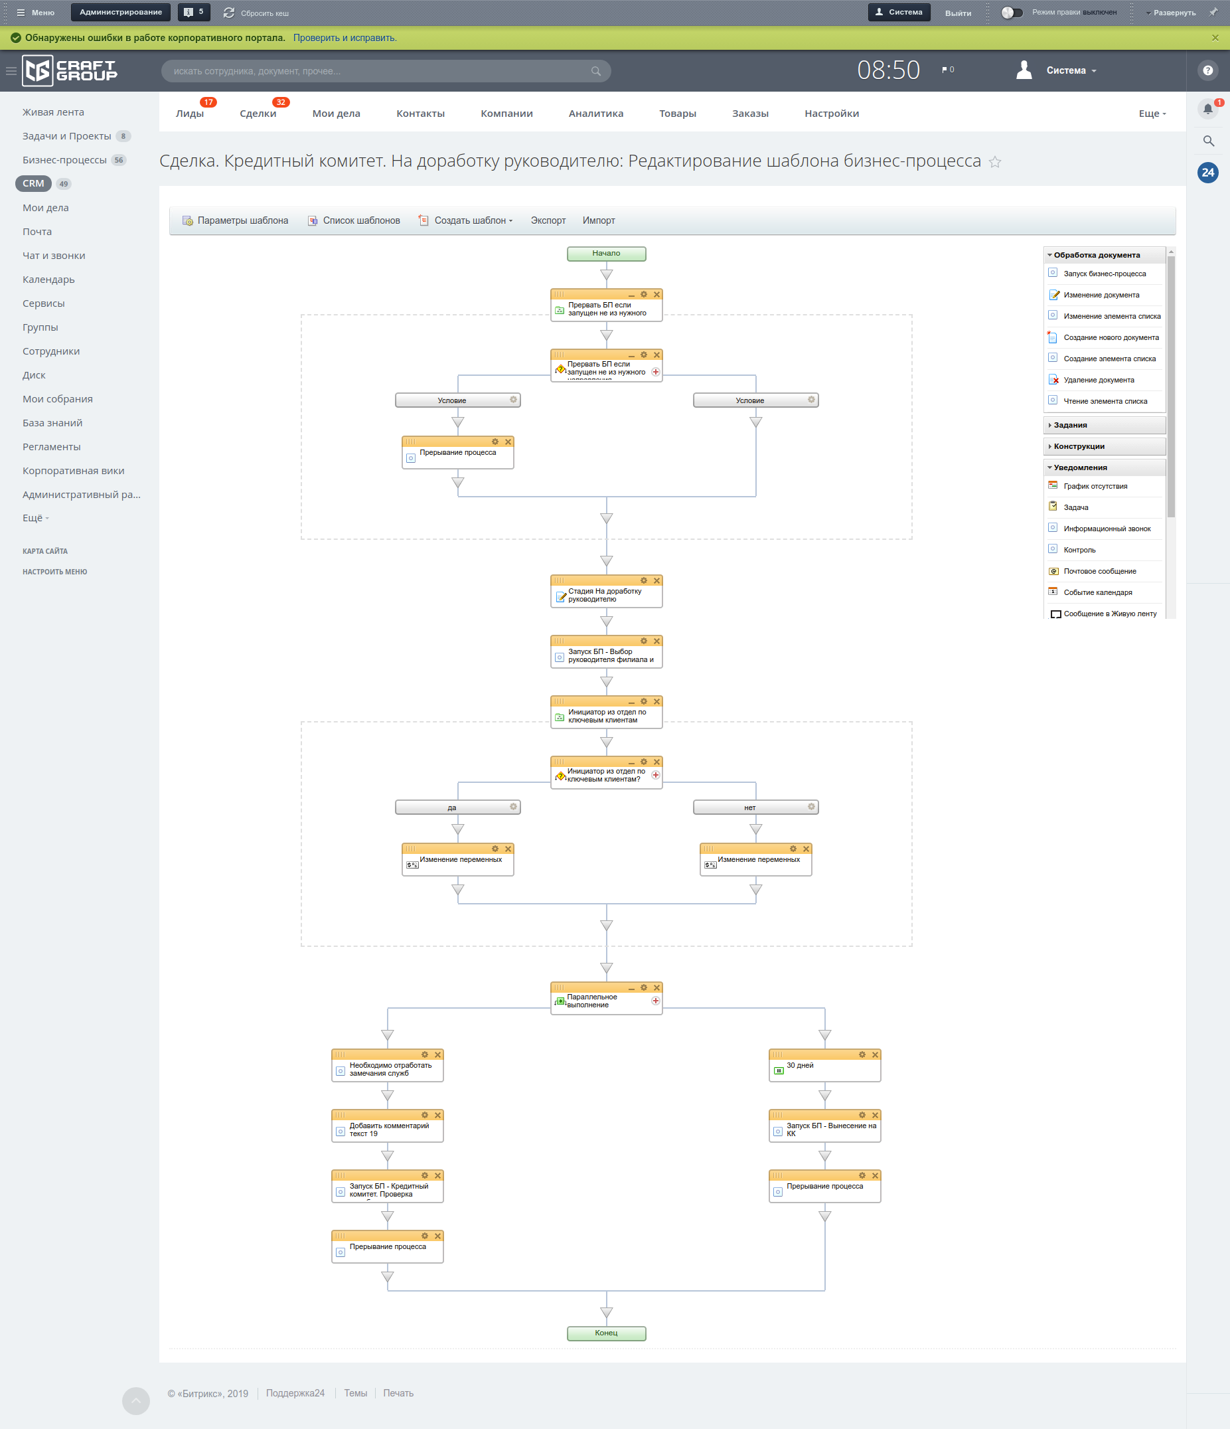Click the right sidebar search magnifier icon
The width and height of the screenshot is (1230, 1429).
pos(1208,141)
